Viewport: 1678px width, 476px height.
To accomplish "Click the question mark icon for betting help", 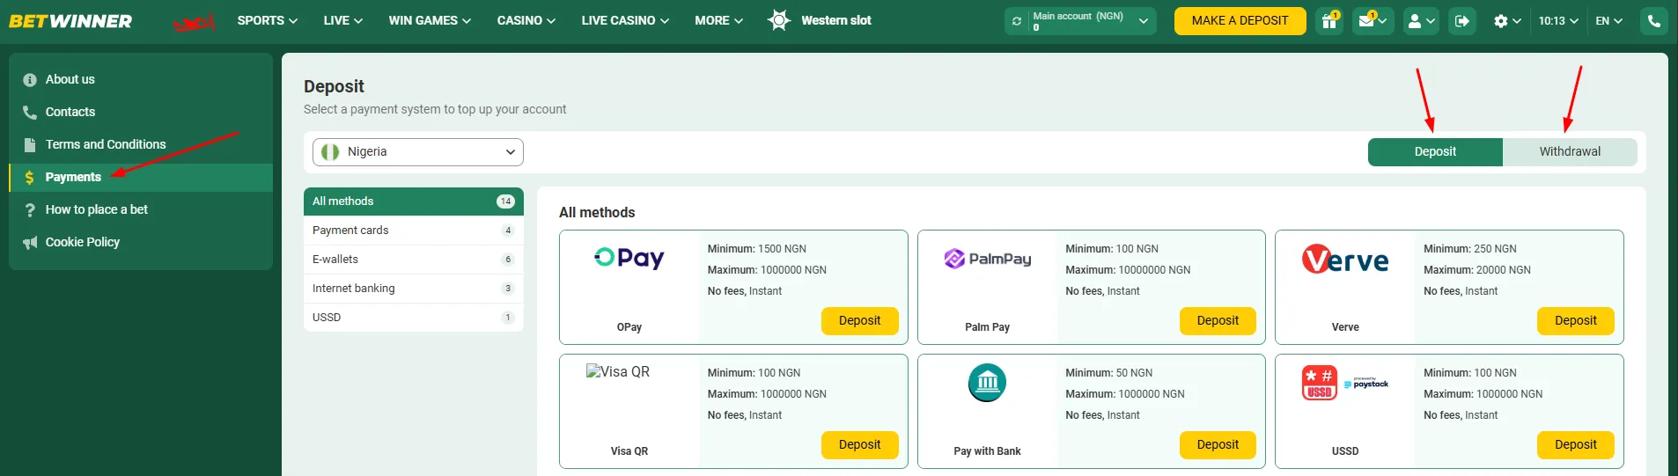I will (x=30, y=209).
